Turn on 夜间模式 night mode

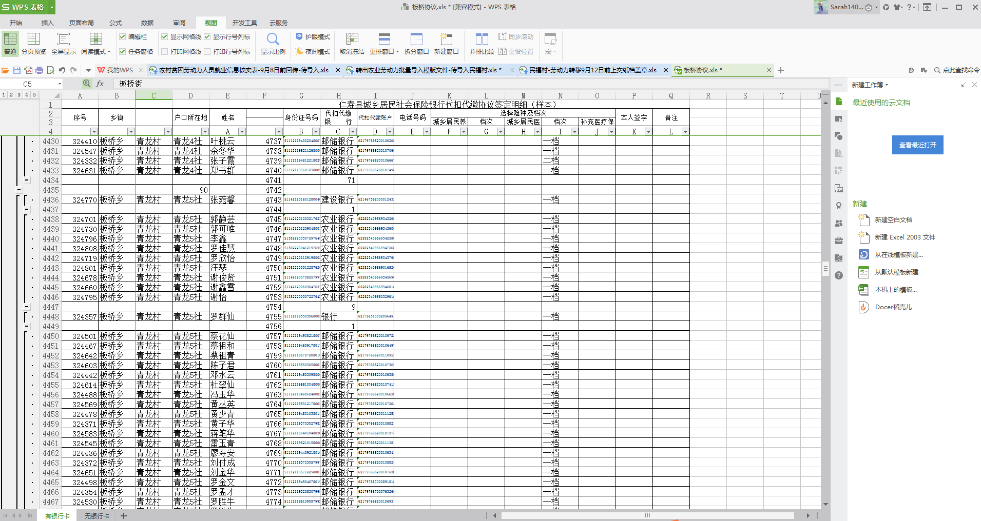coord(313,51)
